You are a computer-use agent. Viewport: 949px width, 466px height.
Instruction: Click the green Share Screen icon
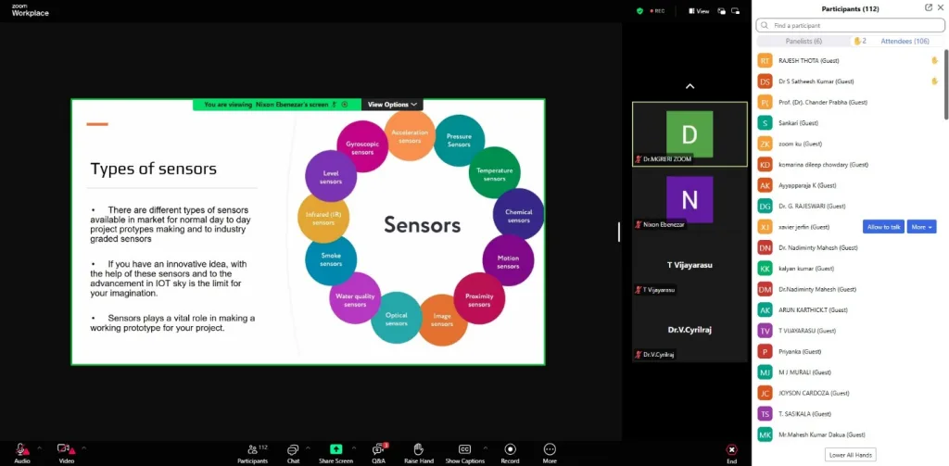point(335,448)
